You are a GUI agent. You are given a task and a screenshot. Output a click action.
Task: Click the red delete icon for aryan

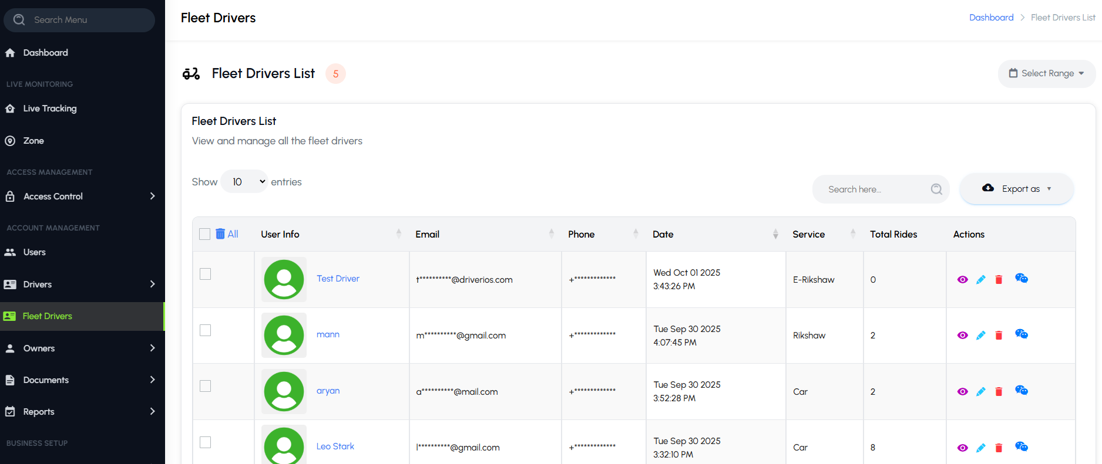[x=999, y=392]
